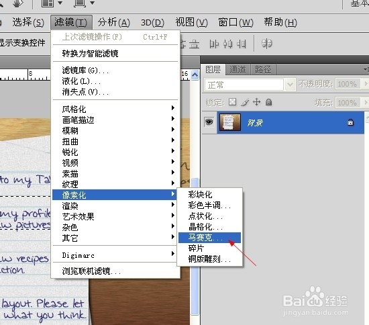Image resolution: width=369 pixels, height=325 pixels.
Task: Close the open 滤镜(T) menu
Action: [x=71, y=23]
